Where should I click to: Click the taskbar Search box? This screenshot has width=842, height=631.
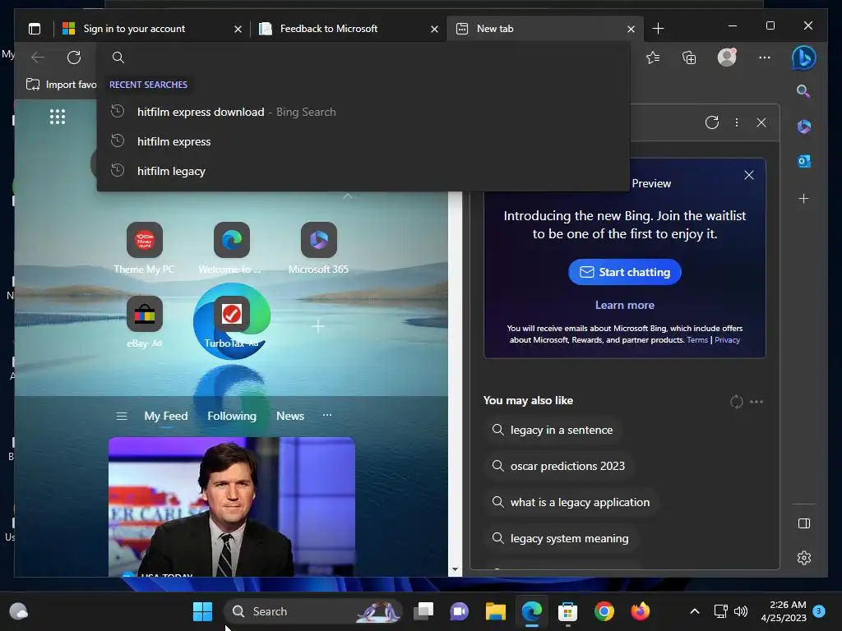point(313,611)
